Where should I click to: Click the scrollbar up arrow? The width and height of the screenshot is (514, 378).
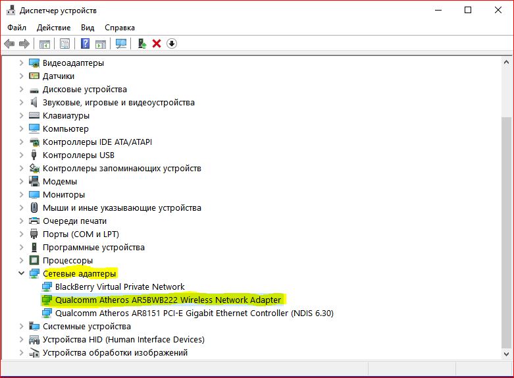(x=506, y=62)
